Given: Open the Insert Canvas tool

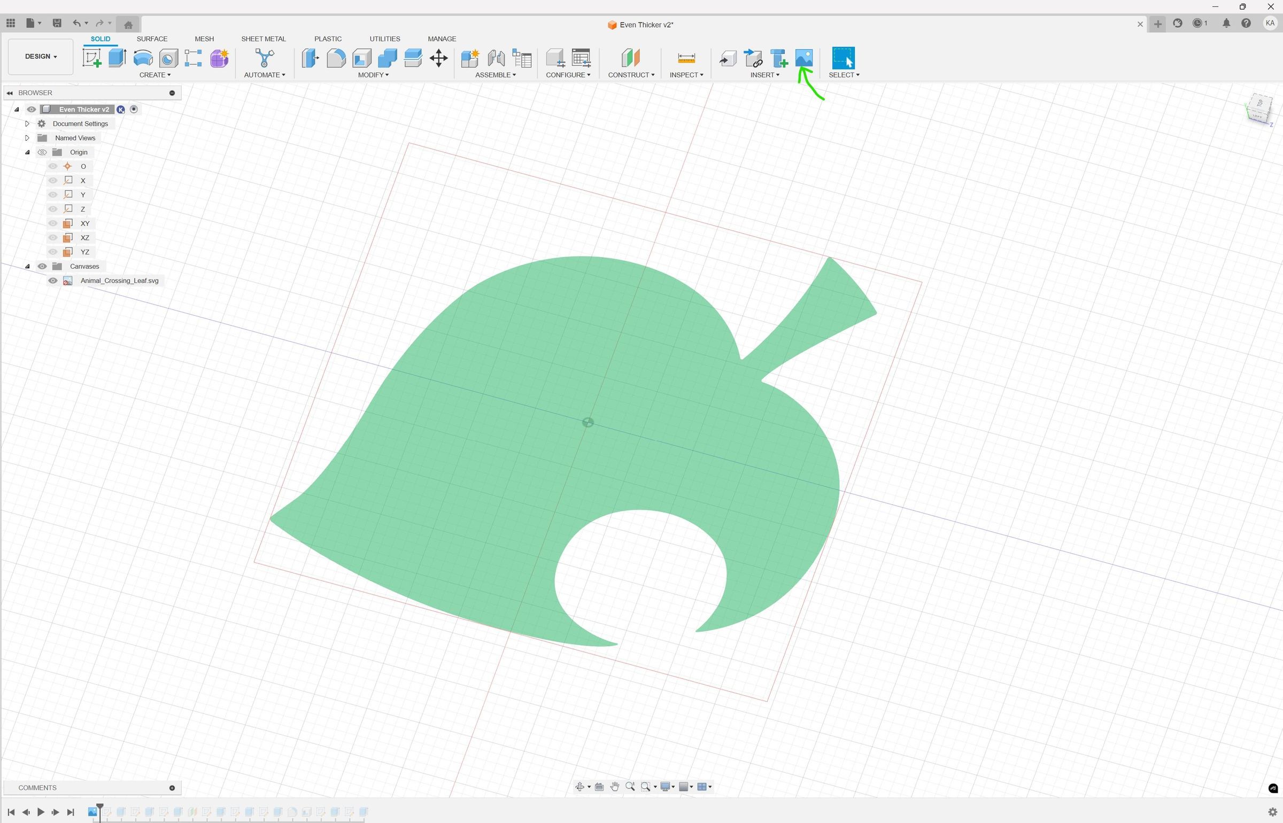Looking at the screenshot, I should coord(804,59).
